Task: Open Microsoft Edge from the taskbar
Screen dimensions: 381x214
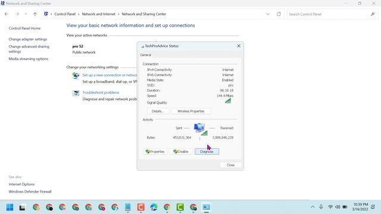Action: coord(154,207)
